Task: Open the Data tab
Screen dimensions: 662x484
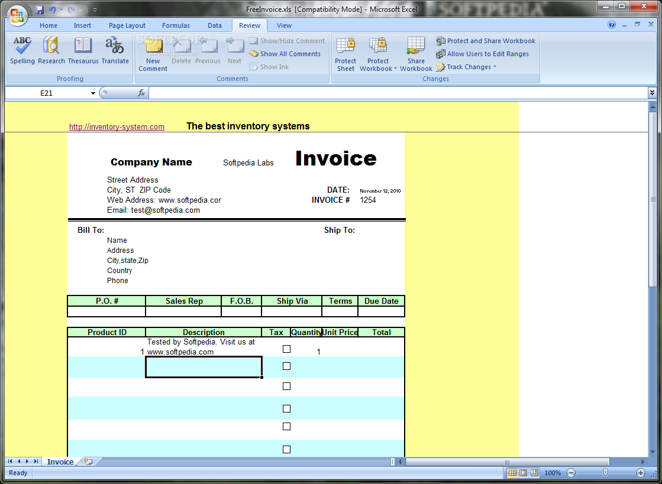Action: point(215,25)
